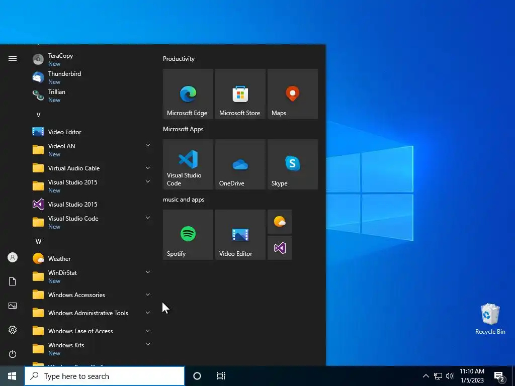
Task: Expand the Visual Studio Code folder
Action: point(92,222)
